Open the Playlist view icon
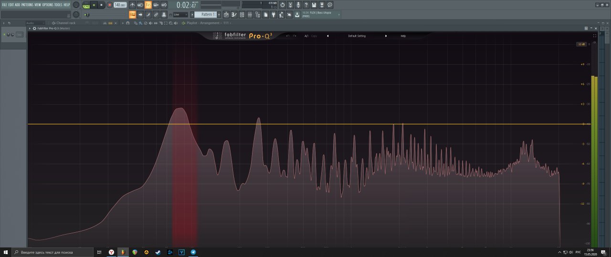 [x=226, y=15]
